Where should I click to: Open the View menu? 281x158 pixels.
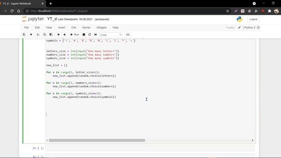(49, 28)
